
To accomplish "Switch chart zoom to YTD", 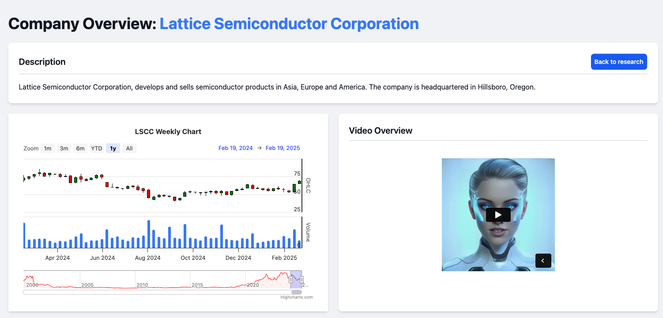I will (97, 149).
